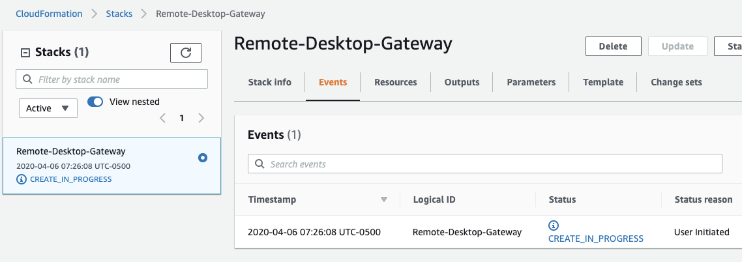Focus the Filter by stack name field
Image resolution: width=742 pixels, height=262 pixels.
(111, 79)
